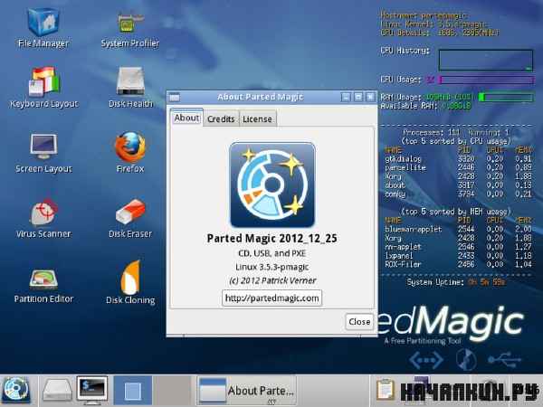Screen dimensions: 543x407
Task: Click the Parted Magic logo in About dialog
Action: pyautogui.click(x=272, y=185)
